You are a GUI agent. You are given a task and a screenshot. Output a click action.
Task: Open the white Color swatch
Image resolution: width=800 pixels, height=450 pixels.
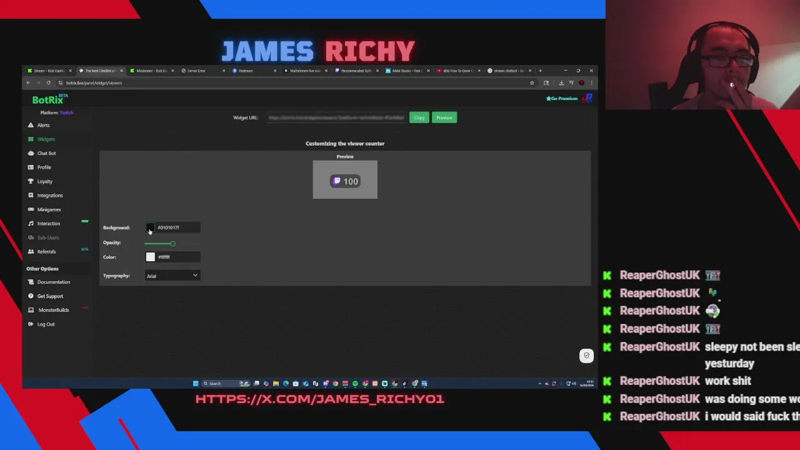[x=150, y=257]
